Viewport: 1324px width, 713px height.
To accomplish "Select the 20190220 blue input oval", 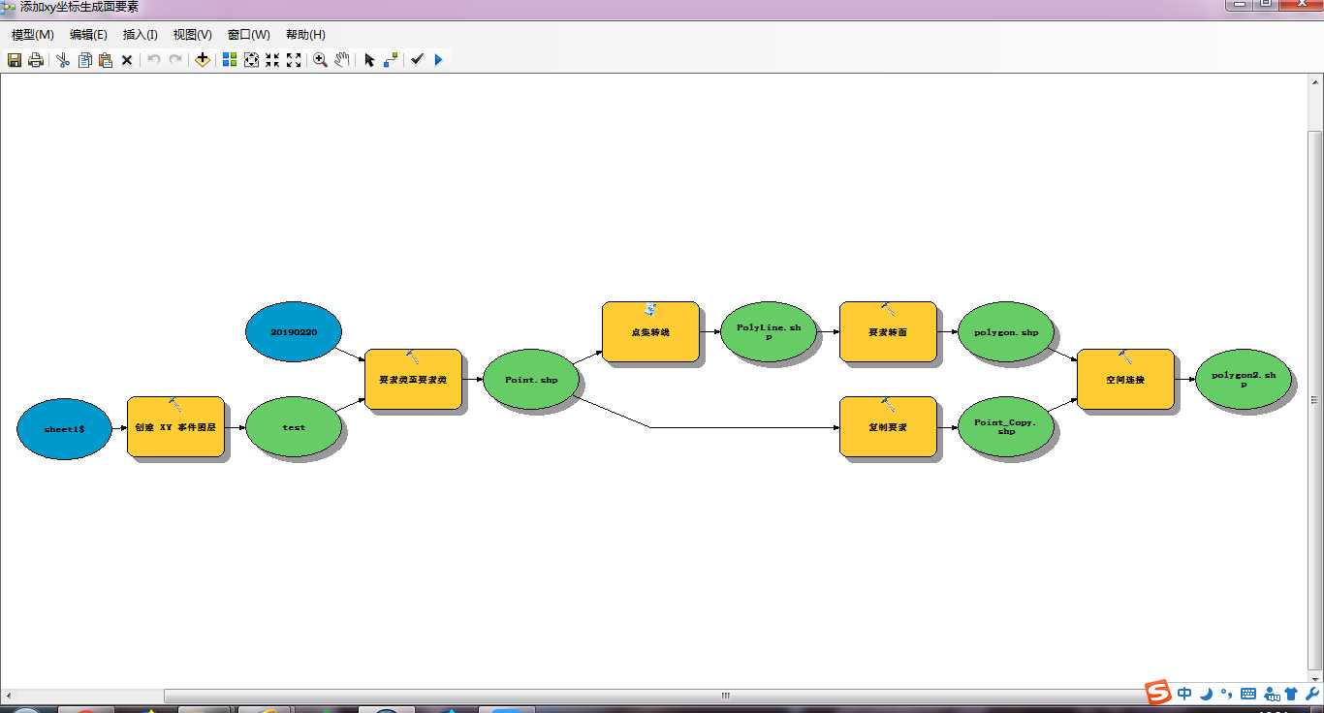I will tap(294, 331).
